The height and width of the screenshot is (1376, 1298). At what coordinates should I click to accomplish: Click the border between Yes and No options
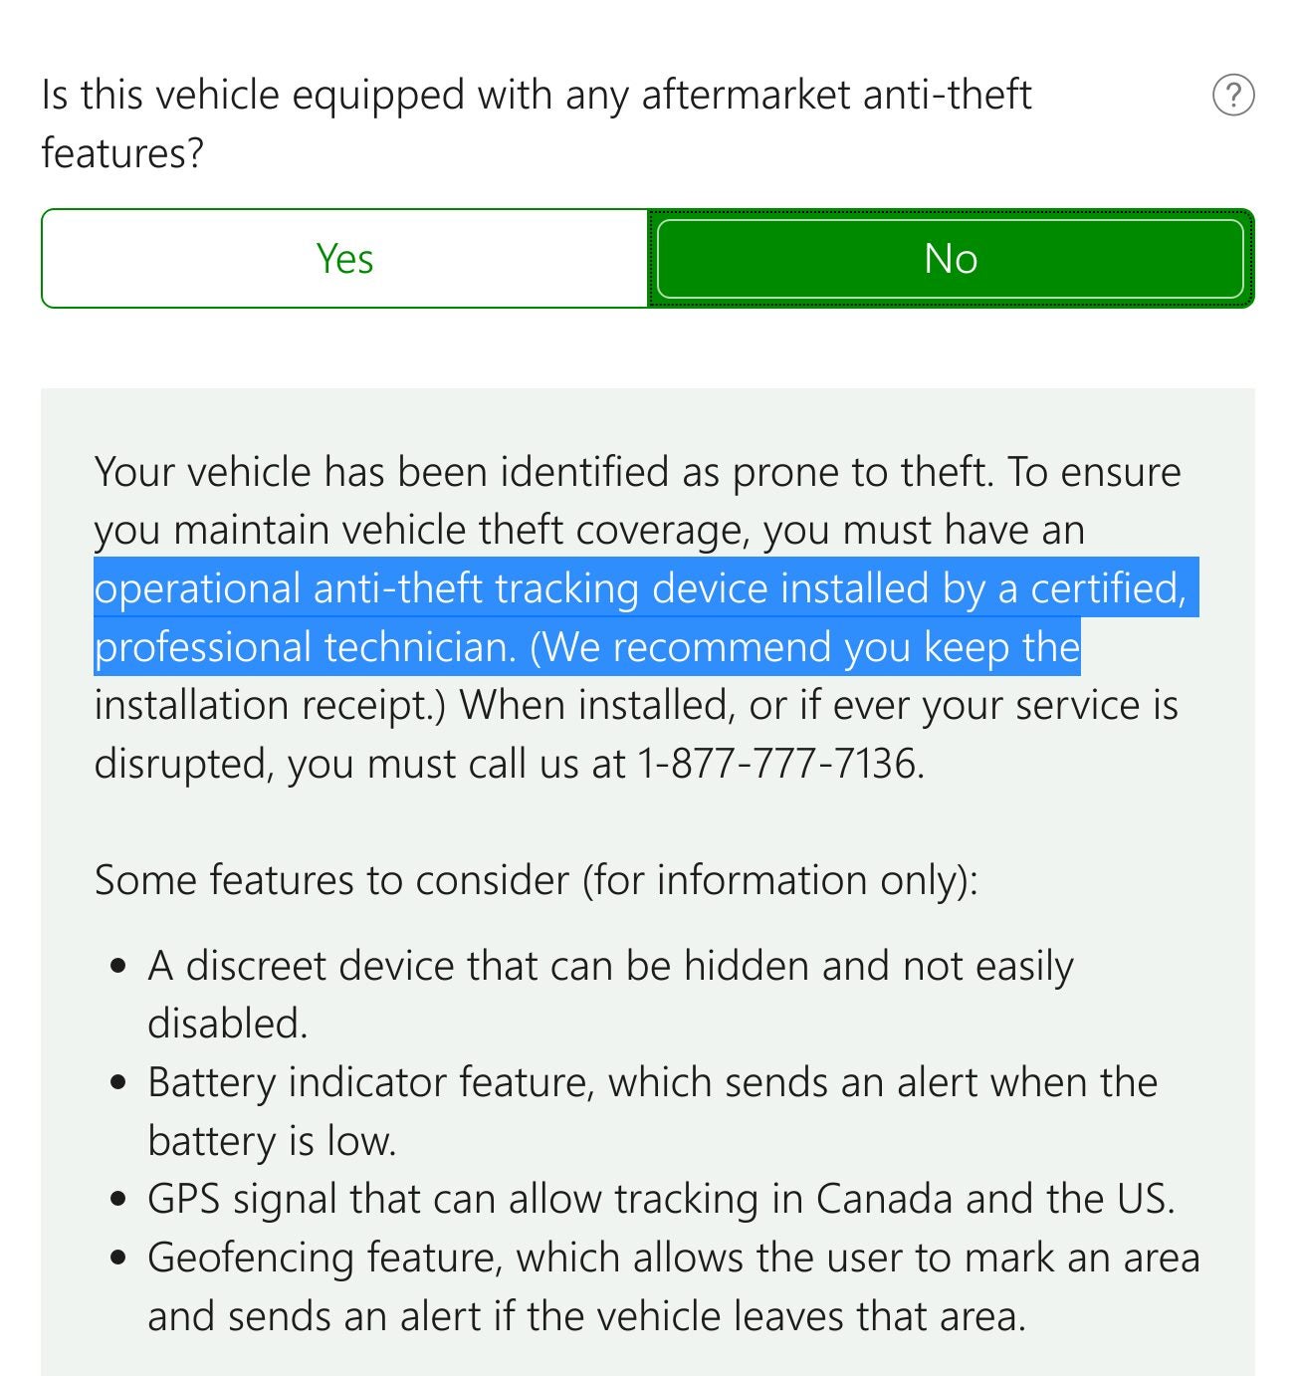tap(647, 258)
